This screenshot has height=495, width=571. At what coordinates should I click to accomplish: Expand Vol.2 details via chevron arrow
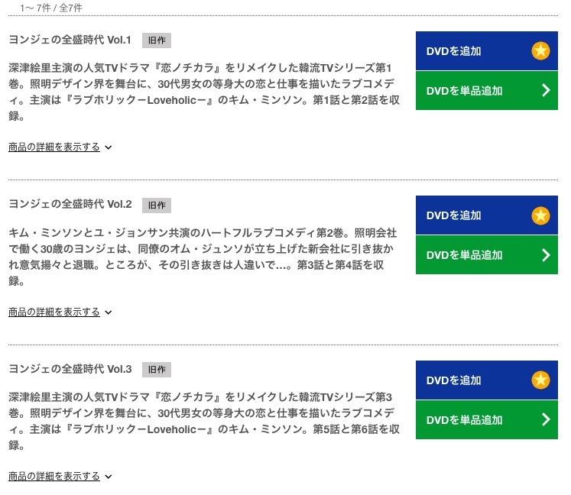click(x=108, y=312)
